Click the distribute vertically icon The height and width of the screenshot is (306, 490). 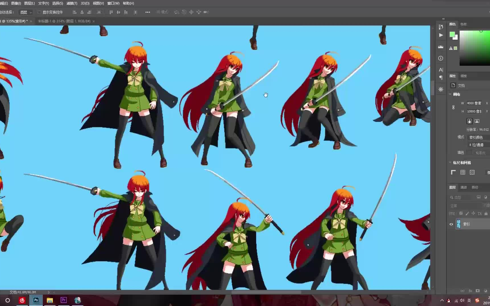pyautogui.click(x=99, y=12)
